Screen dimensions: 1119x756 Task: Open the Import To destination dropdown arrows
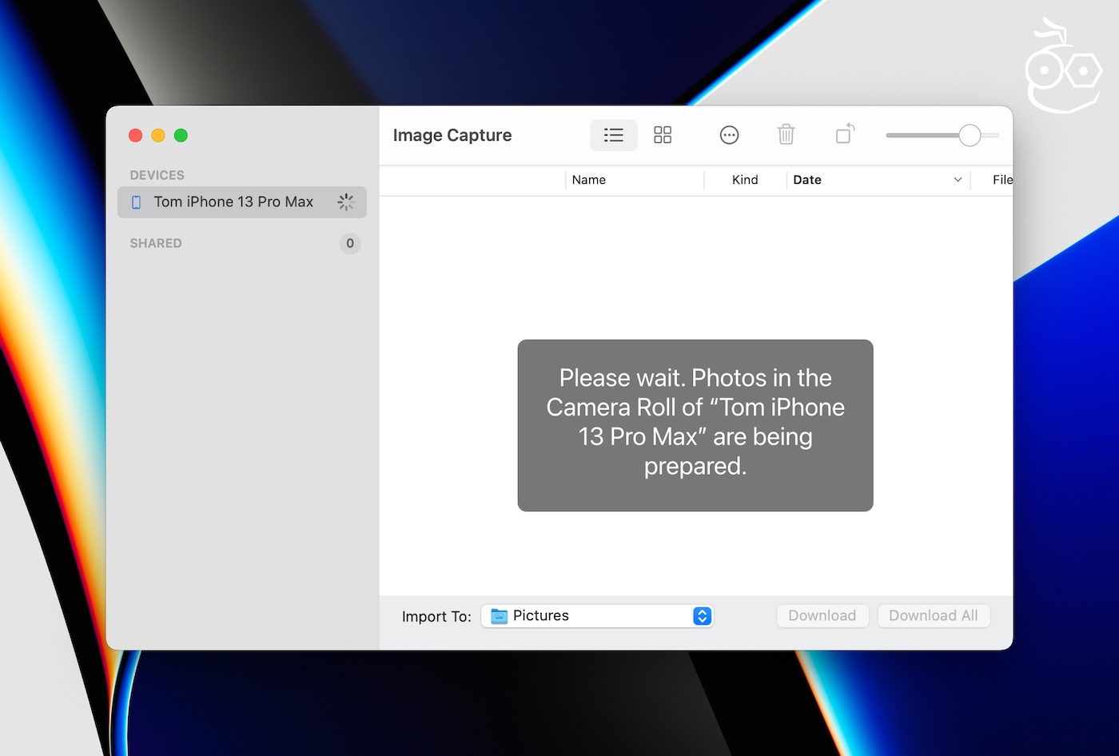pos(702,616)
